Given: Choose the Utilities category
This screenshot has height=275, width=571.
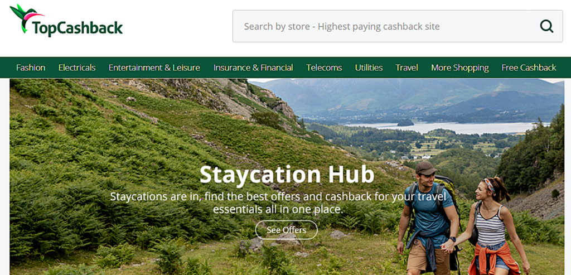Looking at the screenshot, I should (369, 67).
